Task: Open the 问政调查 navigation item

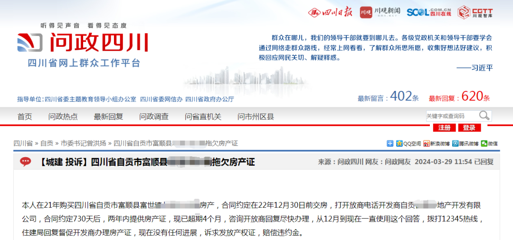Action: [154, 116]
